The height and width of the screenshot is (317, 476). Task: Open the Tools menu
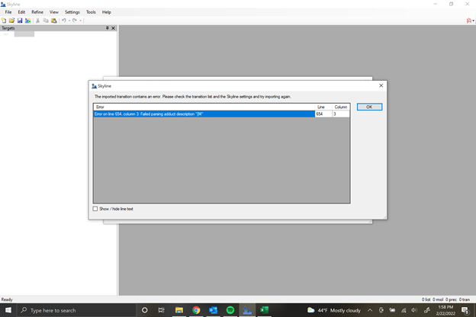click(91, 12)
